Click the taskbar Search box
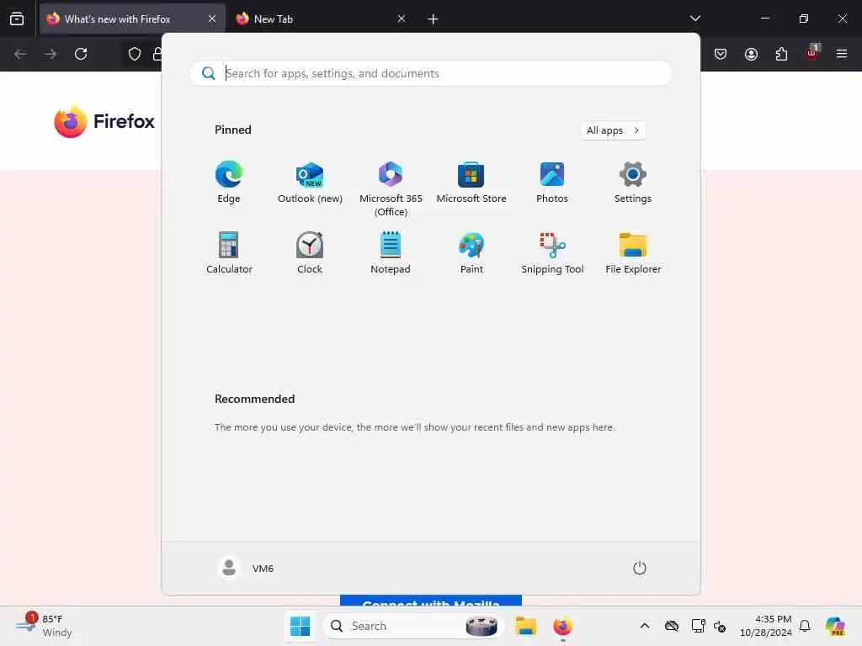 (412, 626)
